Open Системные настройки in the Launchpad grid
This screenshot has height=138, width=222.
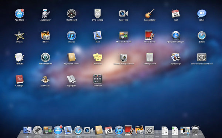[x=202, y=57]
